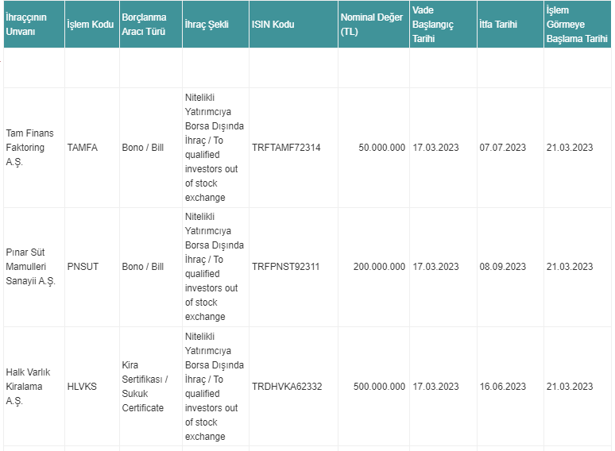Select 21.03.2023 trading date in the PNSUT row
615x451 pixels.
570,267
